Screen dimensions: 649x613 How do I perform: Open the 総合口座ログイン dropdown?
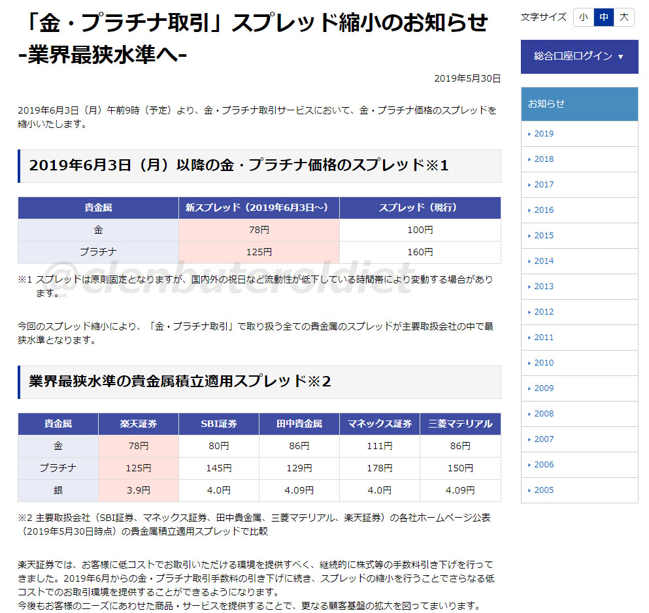point(579,57)
